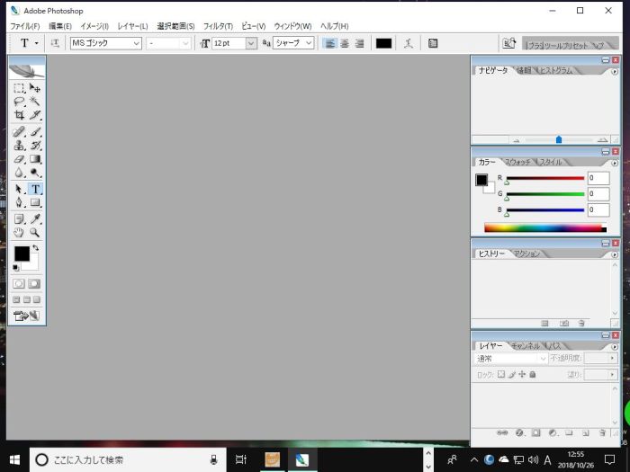630x472 pixels.
Task: Click the R value input field
Action: coord(598,178)
